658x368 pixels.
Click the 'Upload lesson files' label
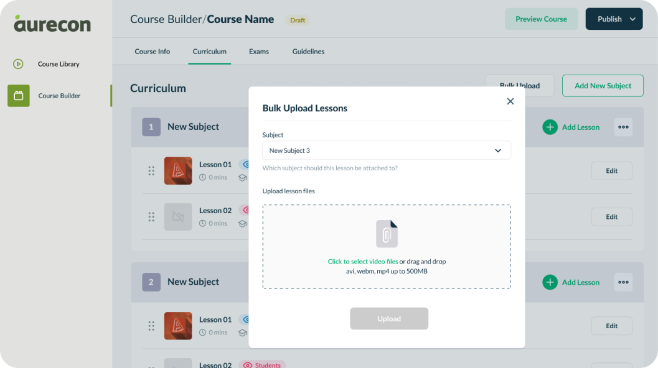(x=289, y=191)
